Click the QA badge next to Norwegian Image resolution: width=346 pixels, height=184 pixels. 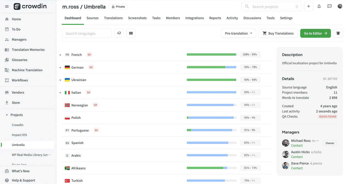tap(96, 105)
